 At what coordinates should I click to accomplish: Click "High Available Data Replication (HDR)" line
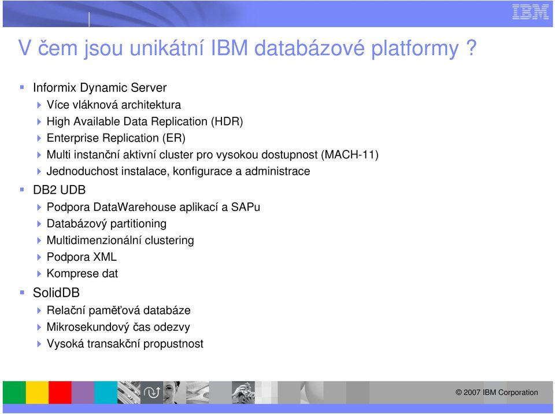click(x=145, y=121)
